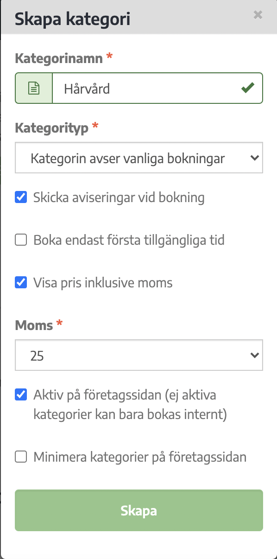Screen dimensions: 277x559
Task: Click the Kategorityp dropdown chevron arrow
Action: pyautogui.click(x=254, y=158)
